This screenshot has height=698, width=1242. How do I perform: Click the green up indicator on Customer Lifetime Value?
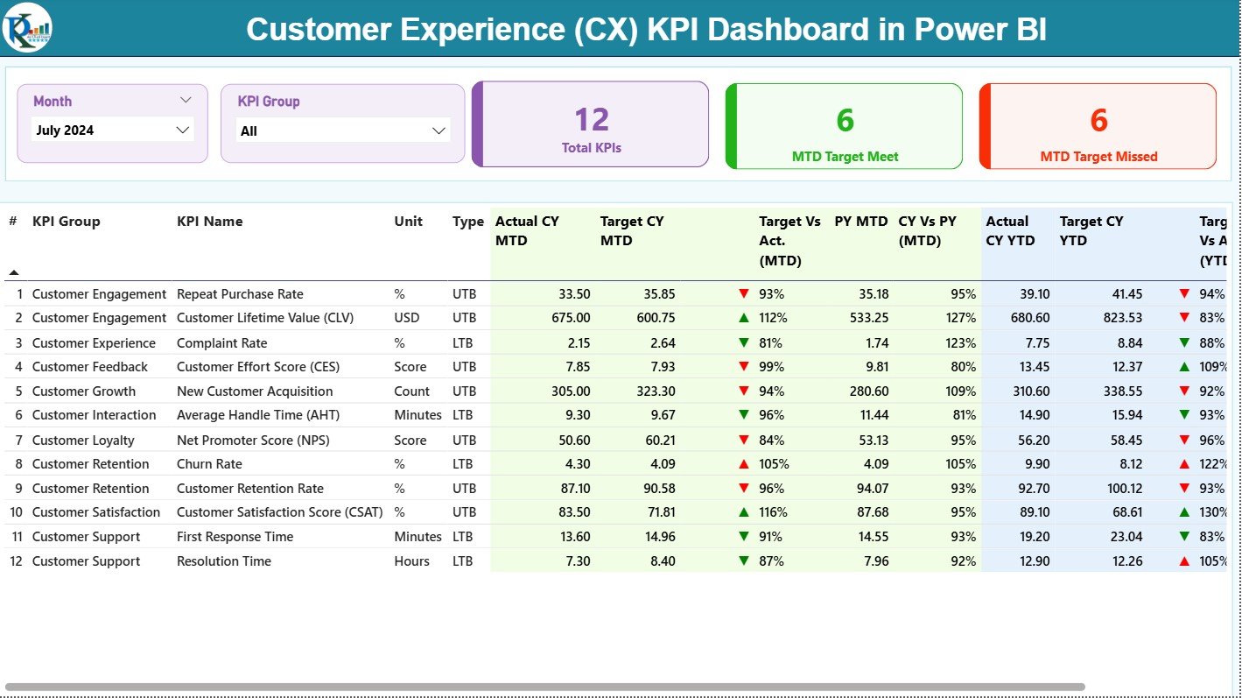[x=744, y=318]
